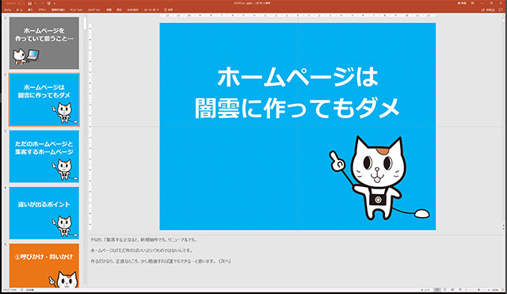Click Start From Beginning icon in quick access toolbar
The width and height of the screenshot is (507, 294).
click(49, 3)
